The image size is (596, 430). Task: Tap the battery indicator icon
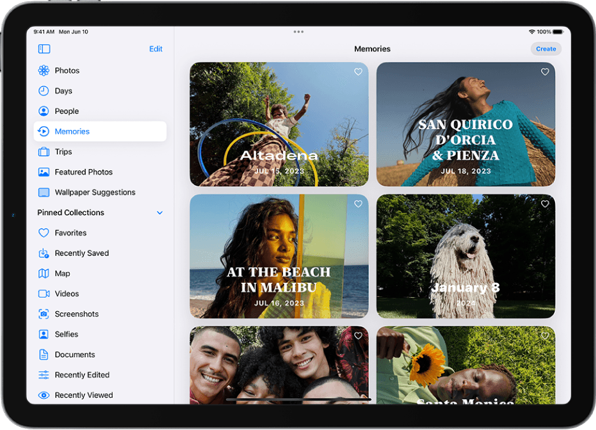pos(558,32)
